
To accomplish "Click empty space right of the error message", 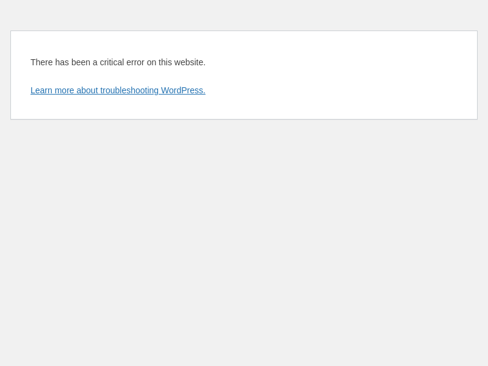I will pos(335,62).
